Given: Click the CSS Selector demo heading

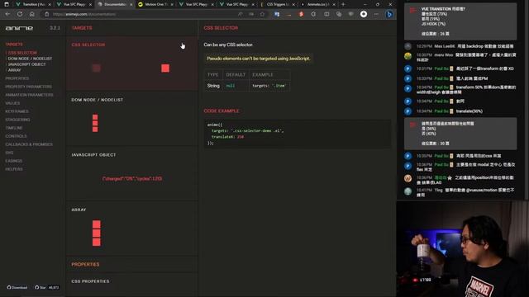Looking at the screenshot, I should [x=88, y=45].
